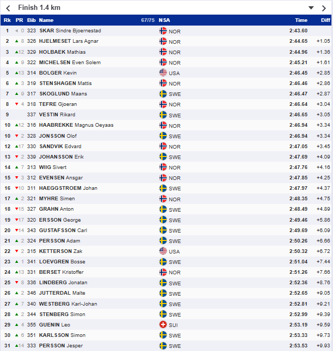Click red down arrow in LINDBERG Jonatan row
This screenshot has width=333, height=351.
click(x=17, y=283)
